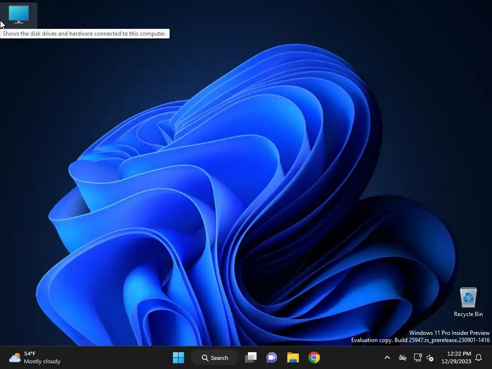
Task: Click the OneDrive cloud tray icon
Action: [x=403, y=357]
